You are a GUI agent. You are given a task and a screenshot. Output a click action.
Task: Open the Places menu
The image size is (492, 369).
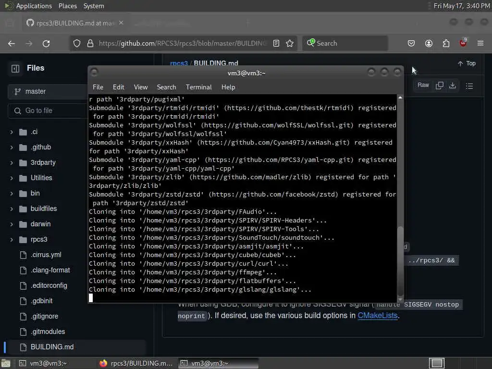tap(67, 6)
